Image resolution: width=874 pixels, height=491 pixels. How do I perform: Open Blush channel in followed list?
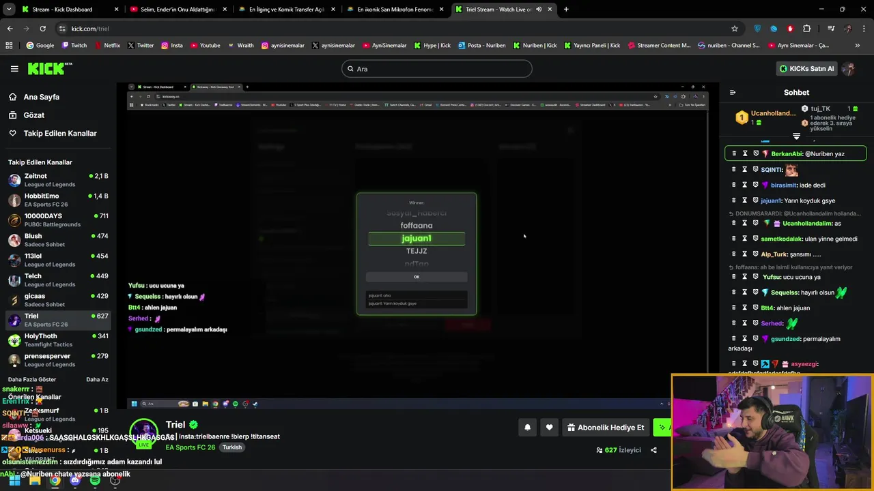pos(58,240)
